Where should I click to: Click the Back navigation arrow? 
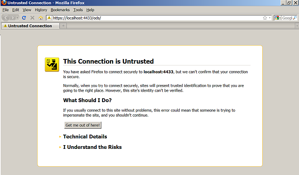point(5,18)
